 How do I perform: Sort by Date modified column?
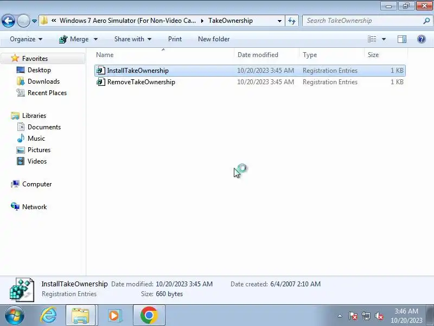(x=266, y=55)
